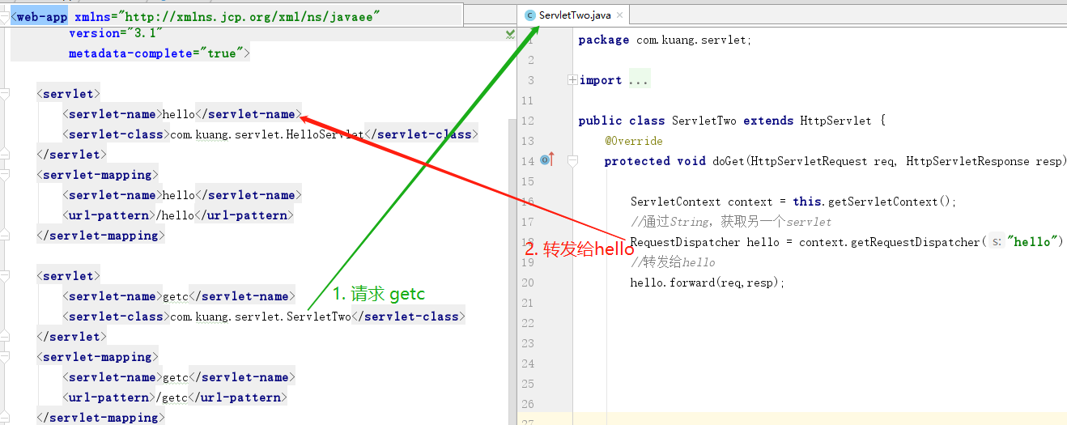Collapse the servlet-mapping block containing /hello
This screenshot has width=1067, height=425.
click(x=6, y=175)
